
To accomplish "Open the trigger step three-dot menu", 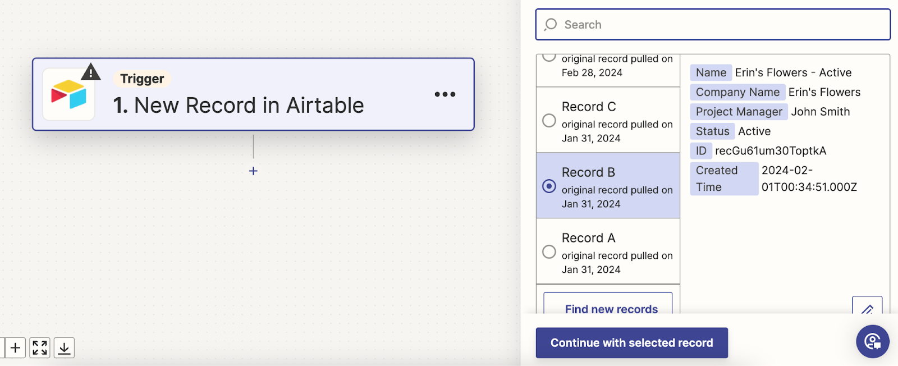I will coord(445,94).
